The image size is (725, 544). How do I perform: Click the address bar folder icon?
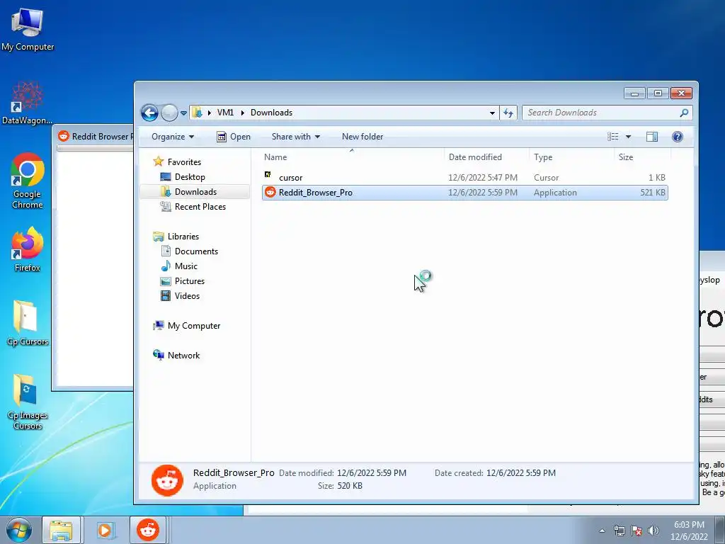(x=198, y=113)
